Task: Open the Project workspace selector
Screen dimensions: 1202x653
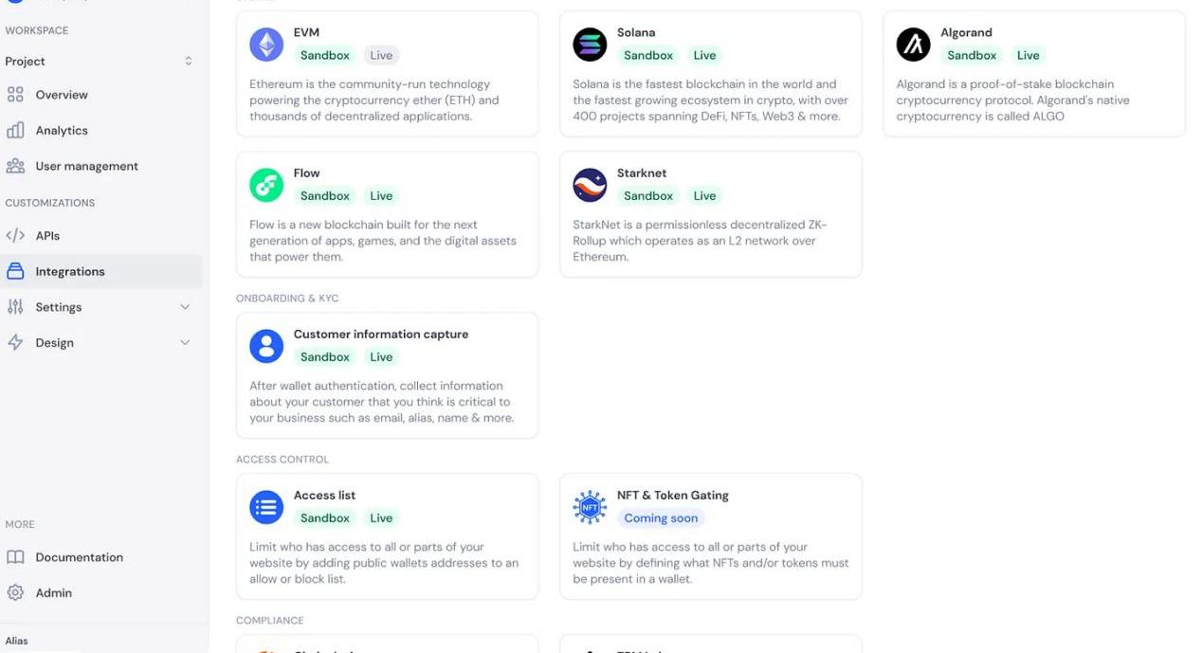Action: [x=99, y=62]
